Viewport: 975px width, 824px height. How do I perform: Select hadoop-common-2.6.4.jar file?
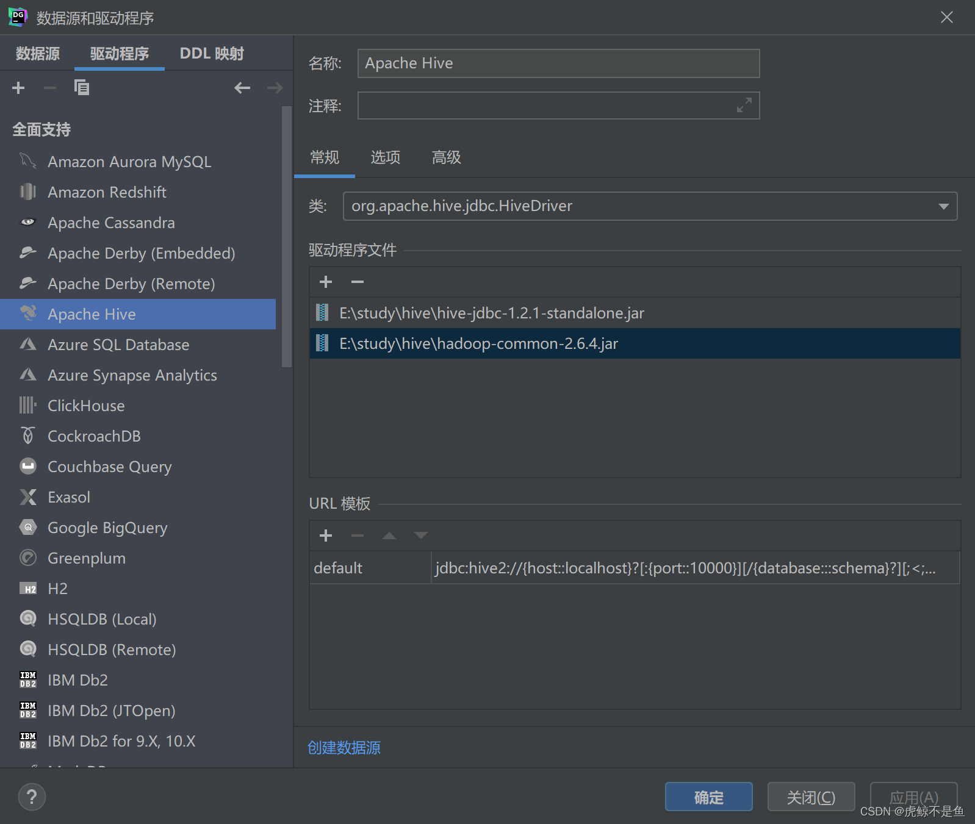pyautogui.click(x=635, y=343)
